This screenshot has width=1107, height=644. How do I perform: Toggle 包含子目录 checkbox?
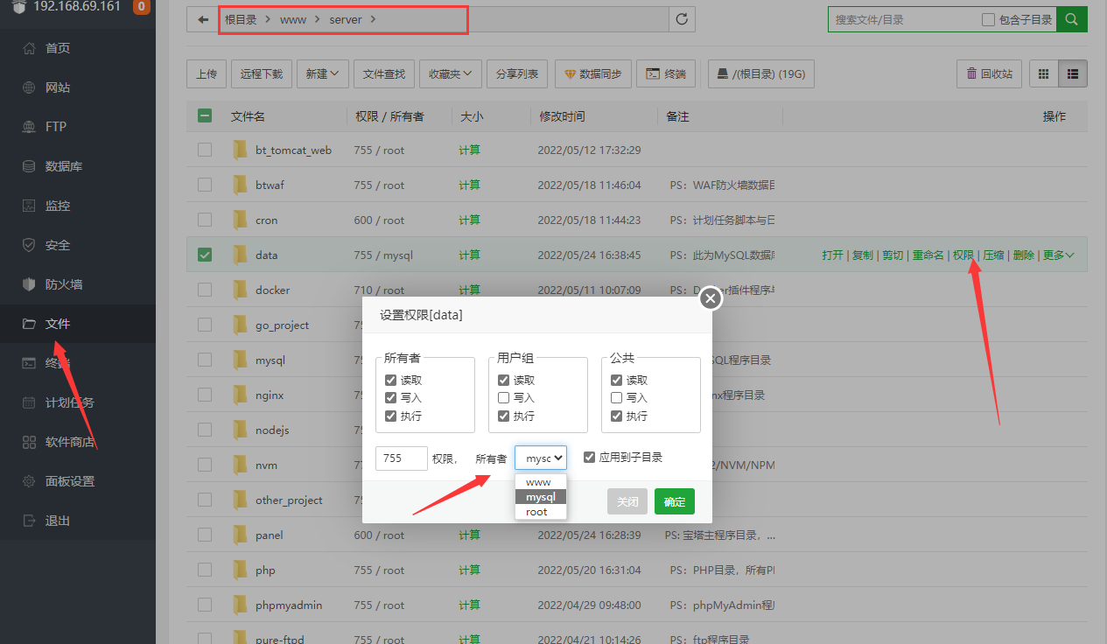pos(988,19)
